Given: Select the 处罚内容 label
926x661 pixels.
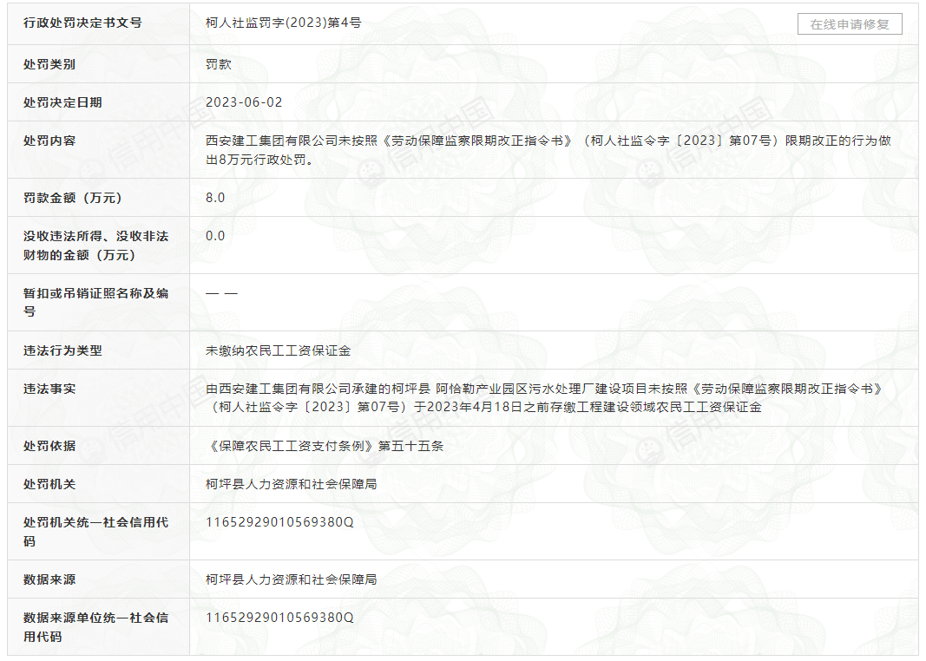Looking at the screenshot, I should pos(49,141).
